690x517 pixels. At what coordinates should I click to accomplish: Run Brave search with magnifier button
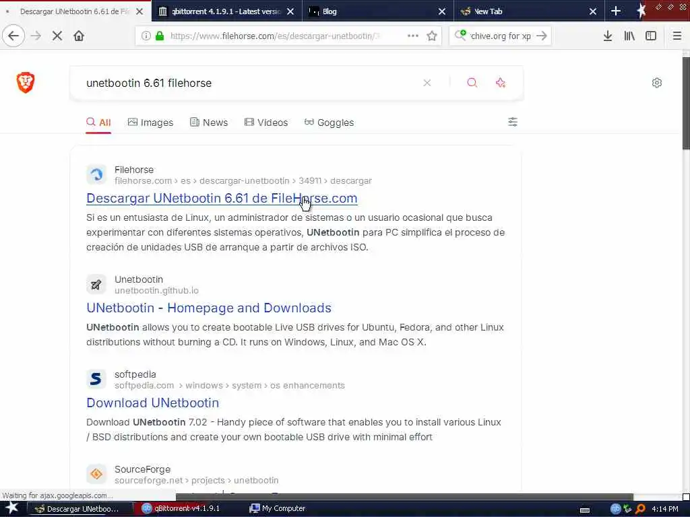472,83
